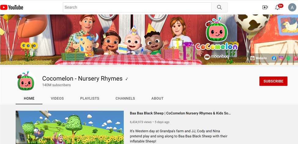The height and width of the screenshot is (144, 298).
Task: Open the account avatar menu
Action: pyautogui.click(x=292, y=7)
